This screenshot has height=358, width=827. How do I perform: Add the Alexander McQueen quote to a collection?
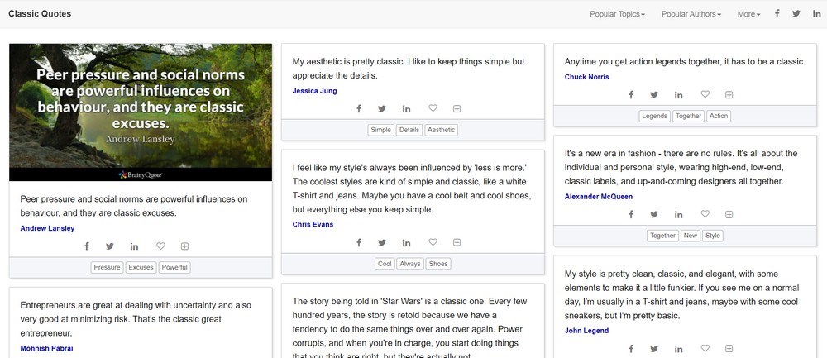click(x=729, y=215)
